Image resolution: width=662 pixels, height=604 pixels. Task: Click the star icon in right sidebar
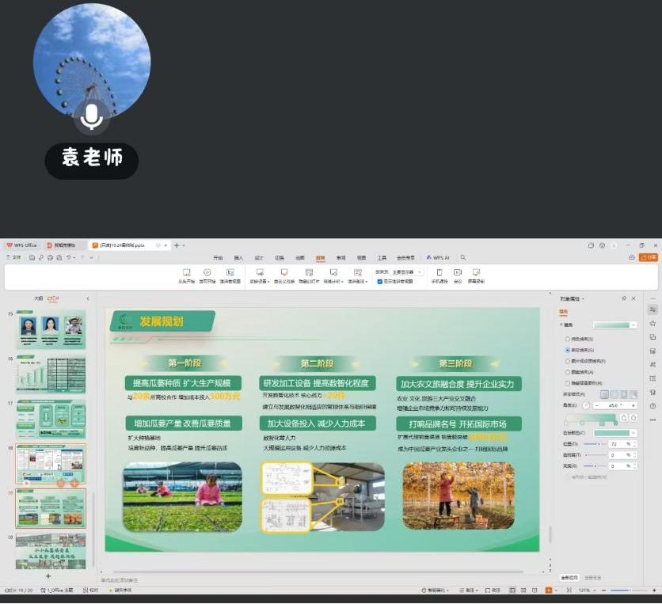652,323
